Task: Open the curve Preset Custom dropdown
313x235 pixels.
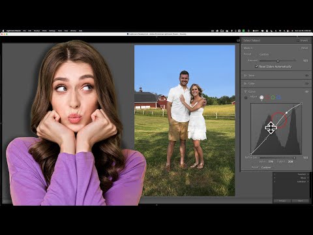Action: (266, 167)
